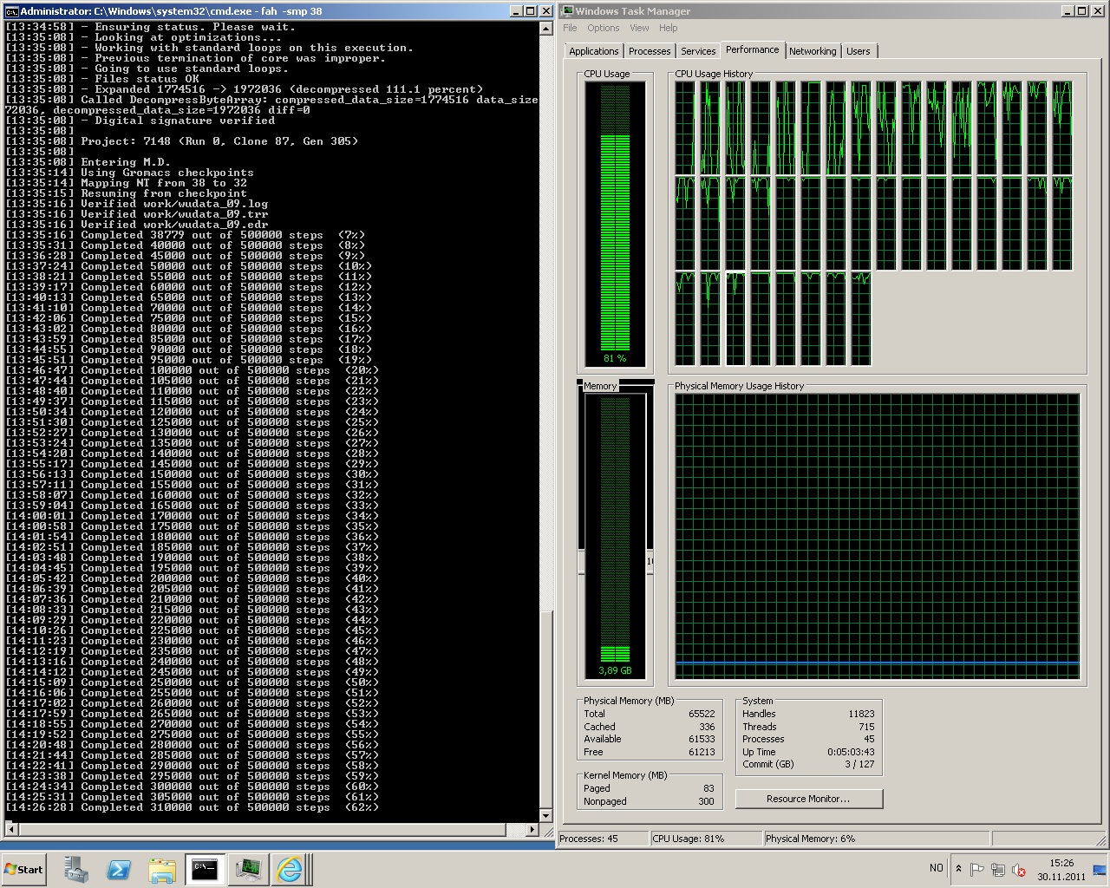Screen dimensions: 1110x888
Task: Switch to the cmd.exe taskbar button
Action: click(205, 869)
